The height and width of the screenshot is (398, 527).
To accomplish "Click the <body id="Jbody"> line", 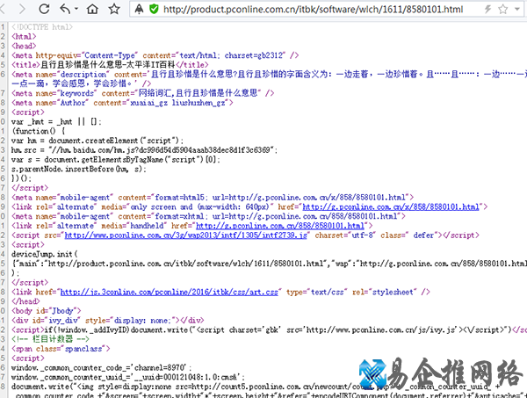I will tap(47, 311).
